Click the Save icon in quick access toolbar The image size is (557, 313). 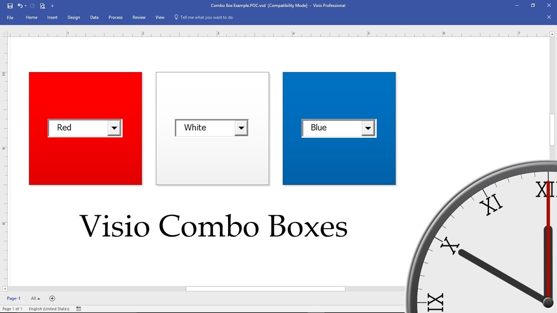(10, 6)
